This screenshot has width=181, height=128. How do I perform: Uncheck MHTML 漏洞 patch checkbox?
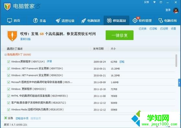point(8,96)
